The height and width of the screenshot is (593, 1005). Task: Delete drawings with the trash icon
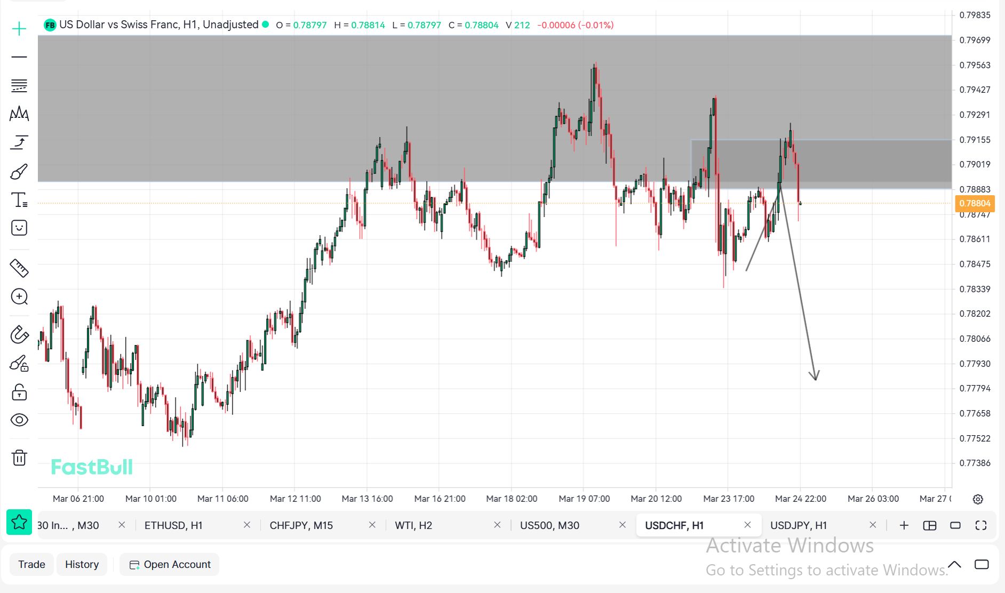19,458
